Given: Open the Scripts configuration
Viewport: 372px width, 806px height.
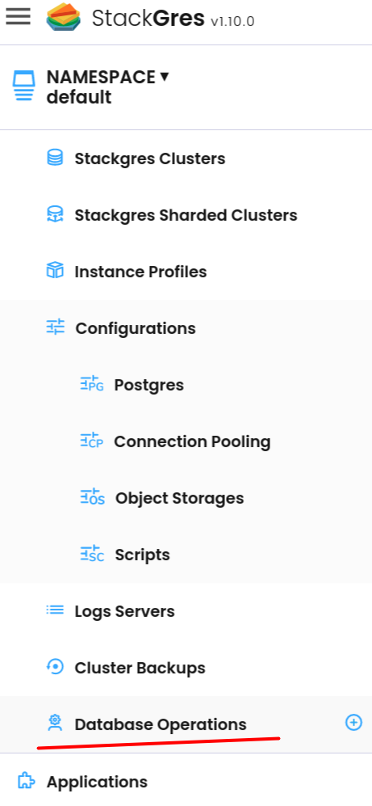Looking at the screenshot, I should (142, 554).
